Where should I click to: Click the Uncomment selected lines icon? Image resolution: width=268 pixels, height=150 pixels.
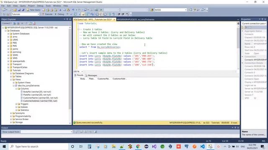tap(113, 14)
